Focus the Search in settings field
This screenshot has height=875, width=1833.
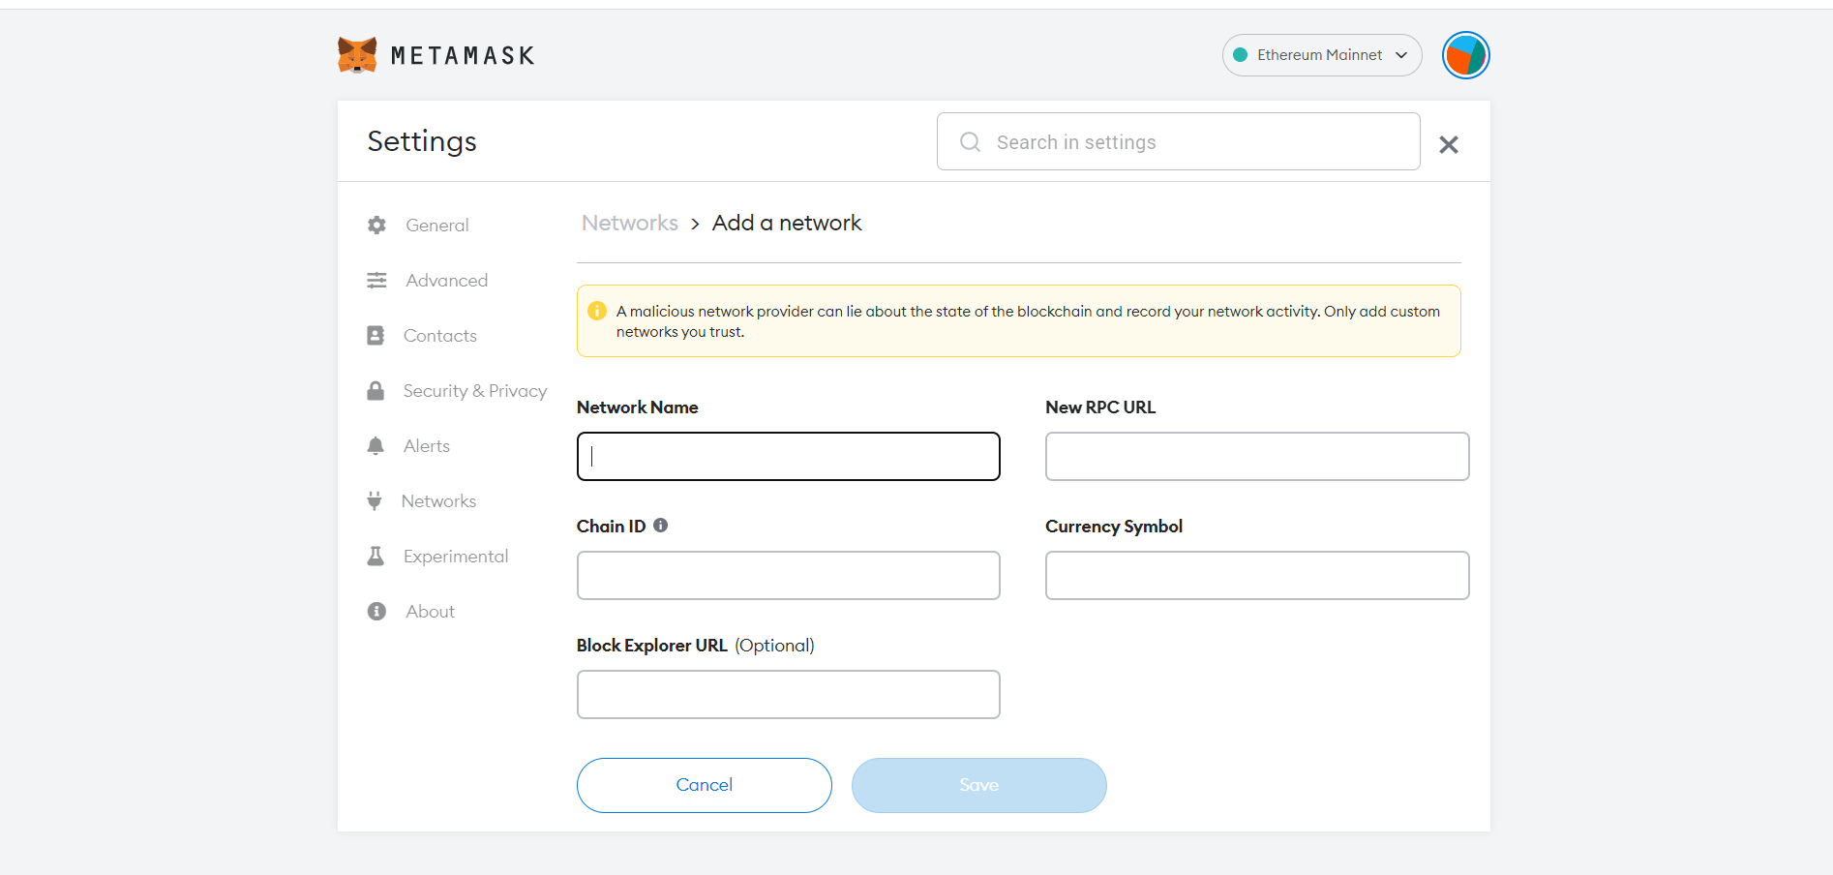pos(1178,142)
